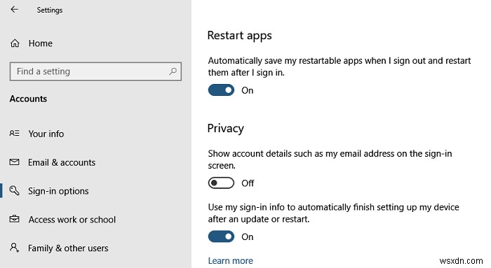491x268 pixels.
Task: Click the Settings window title
Action: click(50, 10)
